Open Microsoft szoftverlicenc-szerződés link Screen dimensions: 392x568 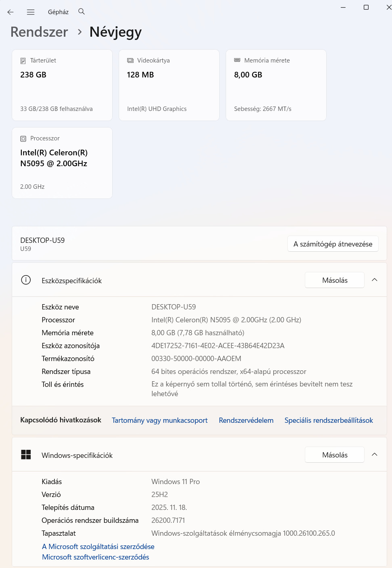point(96,557)
